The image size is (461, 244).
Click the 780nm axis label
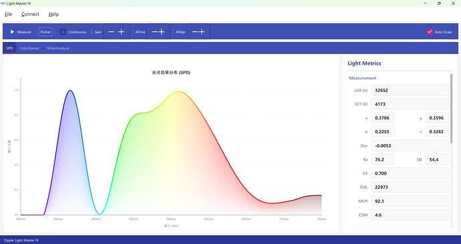pos(321,219)
